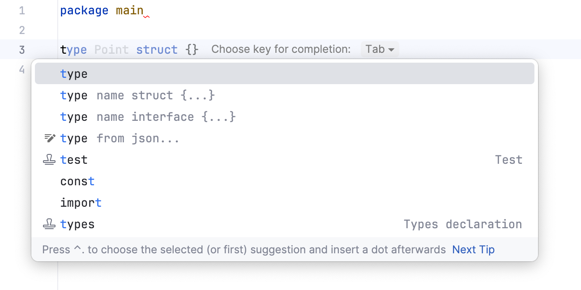Click the stamp icon next to 'test' template
Screen dimensions: 581x290
[49, 159]
